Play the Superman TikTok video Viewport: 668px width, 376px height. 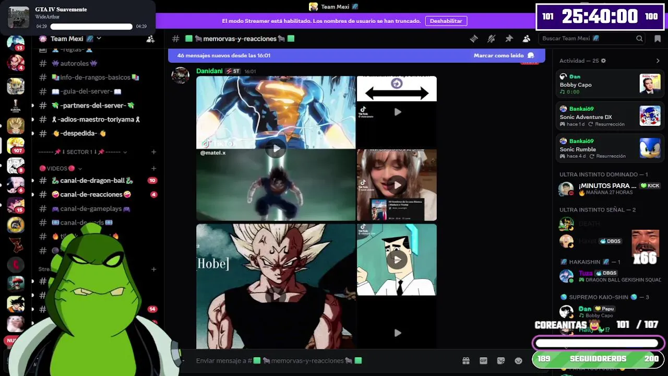click(x=276, y=149)
